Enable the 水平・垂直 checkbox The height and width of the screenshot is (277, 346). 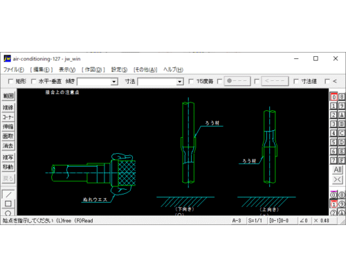pos(33,81)
